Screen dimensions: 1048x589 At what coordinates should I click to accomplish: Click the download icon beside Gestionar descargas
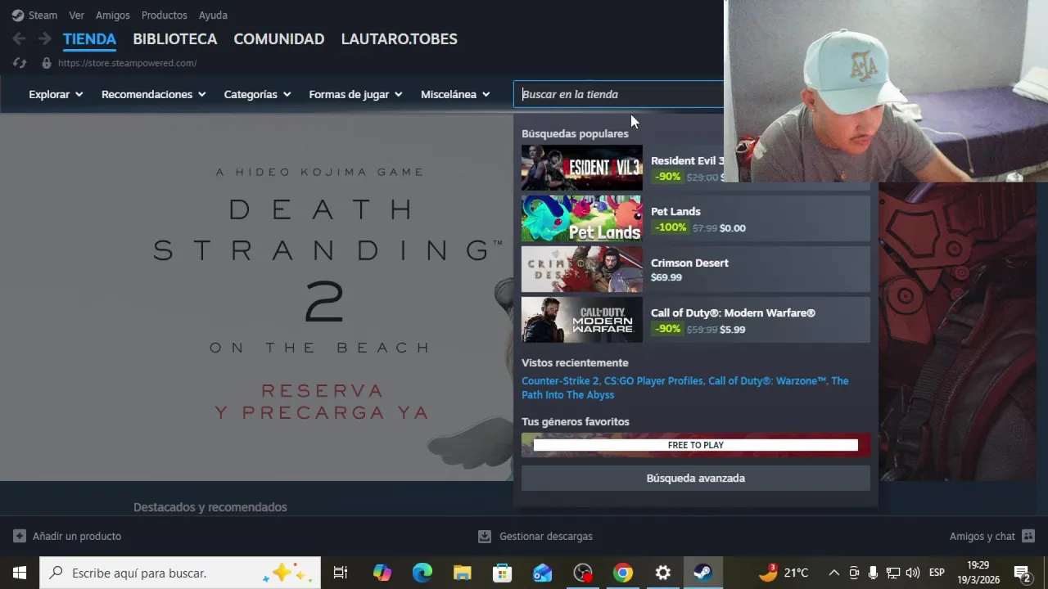pyautogui.click(x=485, y=536)
